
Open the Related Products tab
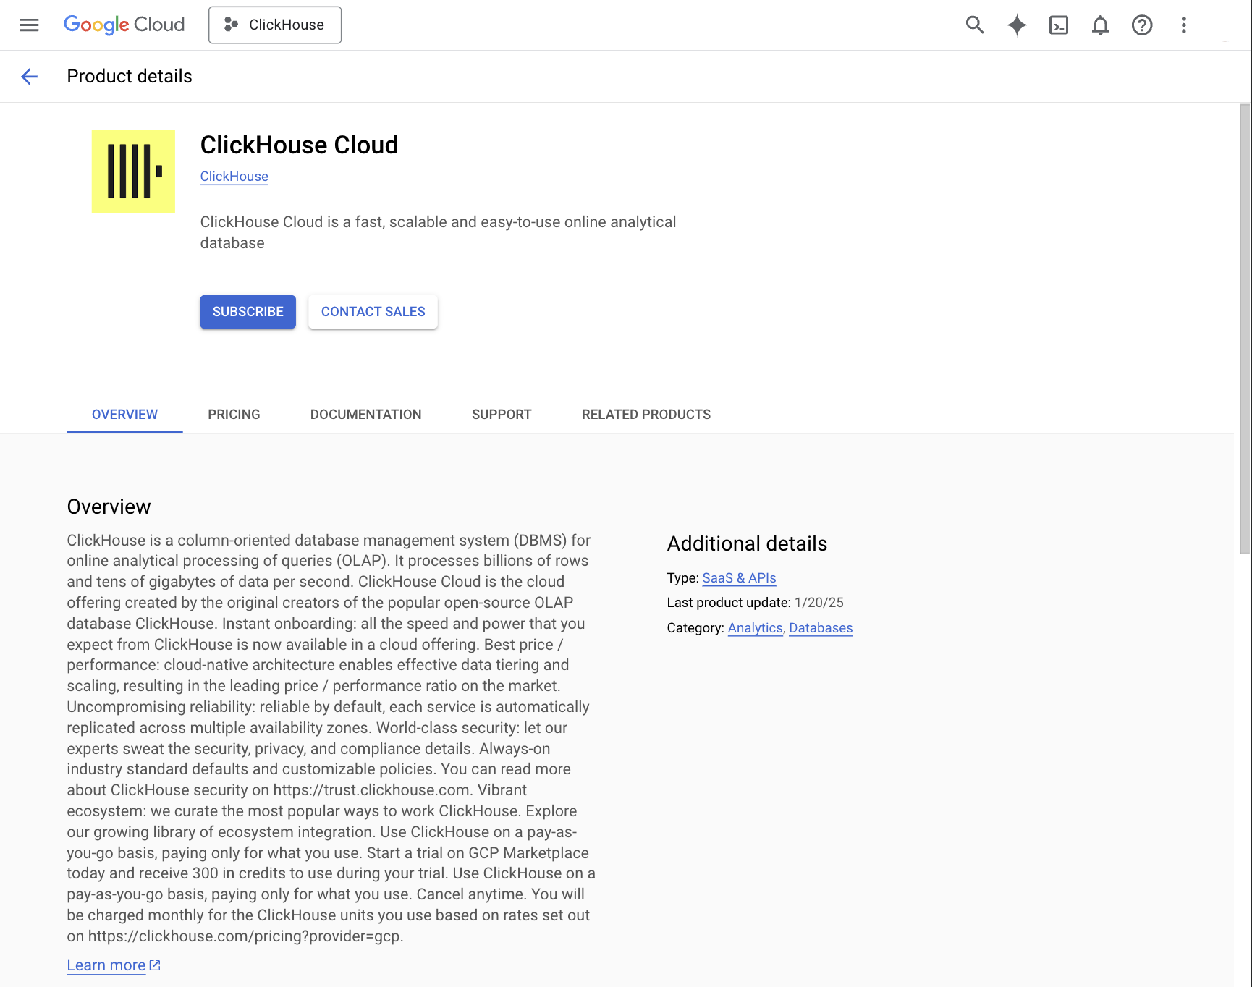click(x=646, y=414)
